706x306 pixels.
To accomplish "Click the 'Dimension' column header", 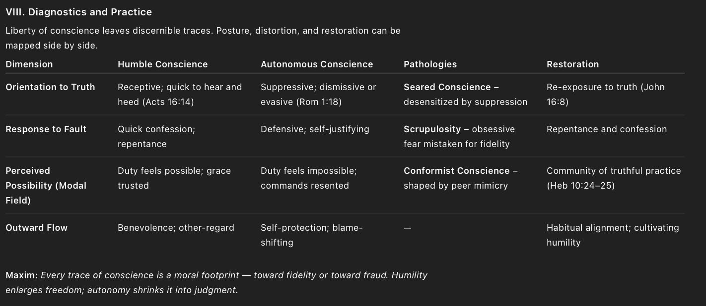I will [x=29, y=64].
